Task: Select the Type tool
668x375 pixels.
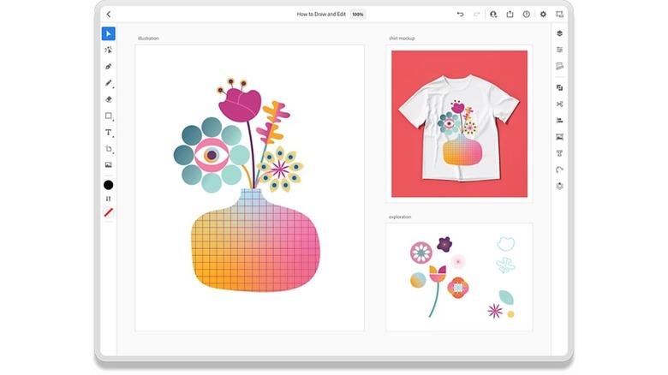Action: click(108, 132)
